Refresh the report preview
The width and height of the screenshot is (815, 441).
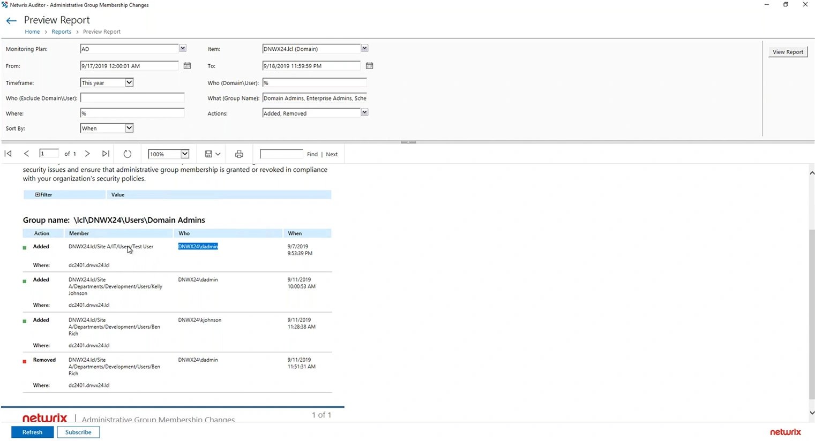coord(127,154)
